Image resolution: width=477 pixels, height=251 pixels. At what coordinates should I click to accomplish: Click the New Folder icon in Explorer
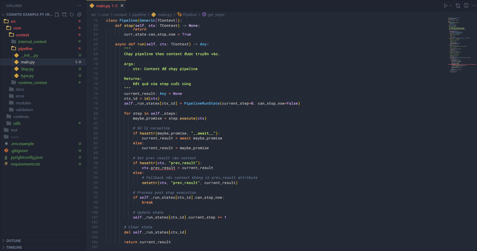click(x=64, y=15)
